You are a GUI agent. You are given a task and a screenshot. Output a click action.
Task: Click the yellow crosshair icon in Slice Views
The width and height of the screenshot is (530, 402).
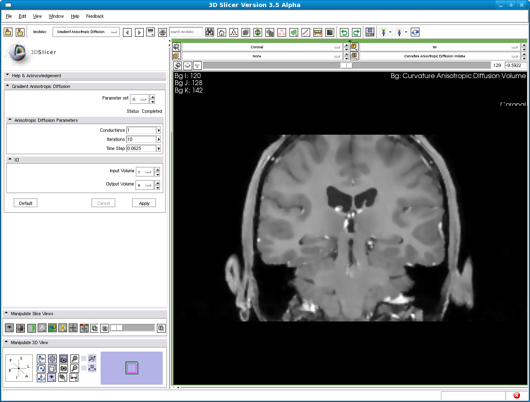[x=63, y=328]
